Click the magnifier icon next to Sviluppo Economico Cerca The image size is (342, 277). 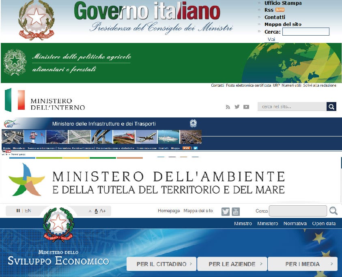333,211
